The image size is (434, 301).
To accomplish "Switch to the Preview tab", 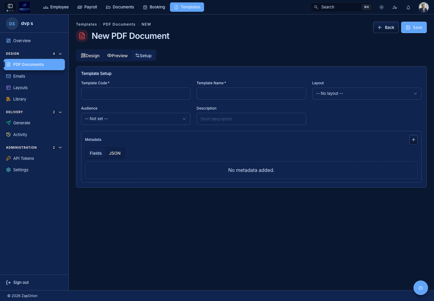I will point(118,56).
